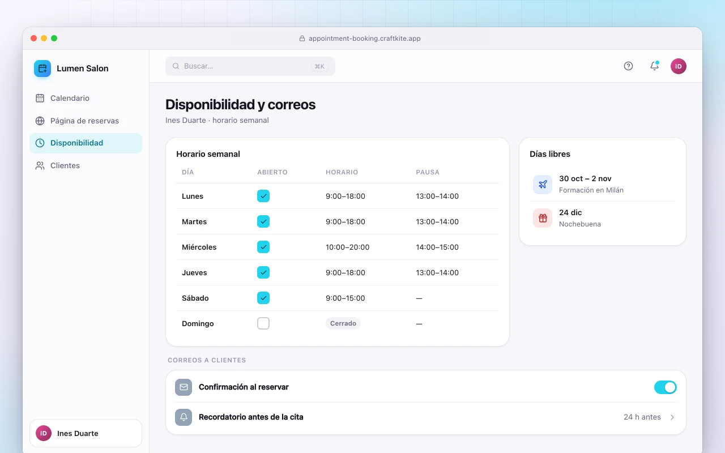Go to Calendario in the sidebar
The image size is (725, 453).
coord(86,98)
